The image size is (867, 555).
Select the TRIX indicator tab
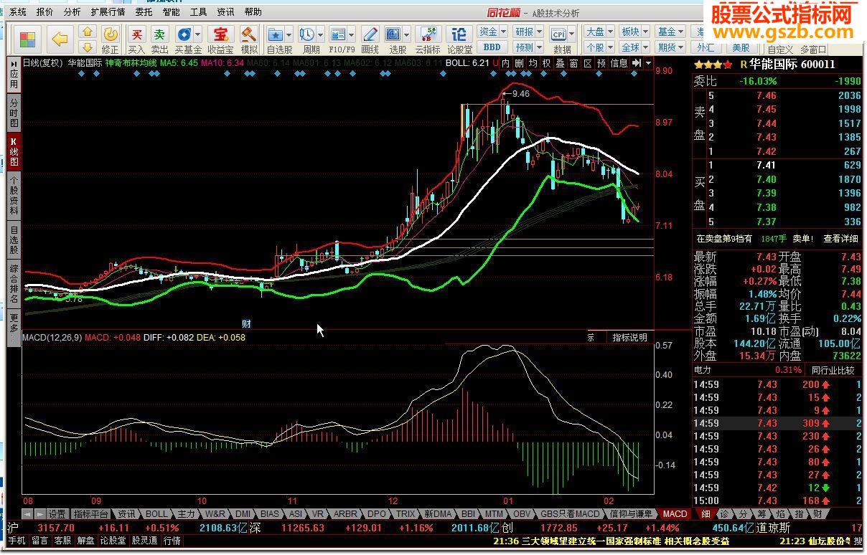(406, 514)
